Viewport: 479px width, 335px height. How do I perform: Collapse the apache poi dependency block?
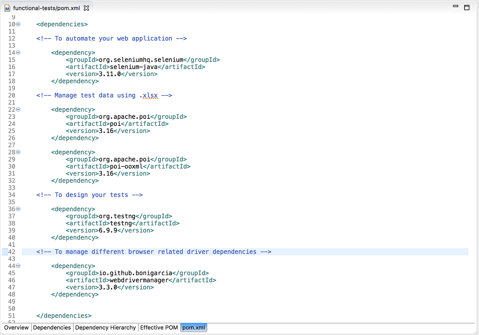(x=18, y=109)
